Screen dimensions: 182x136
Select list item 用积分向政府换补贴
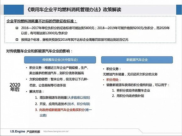coord(130,96)
